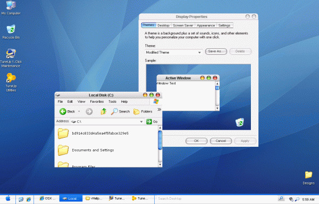Expand the Address bar dropdown
Viewport: 319px width, 204px height.
(141, 122)
